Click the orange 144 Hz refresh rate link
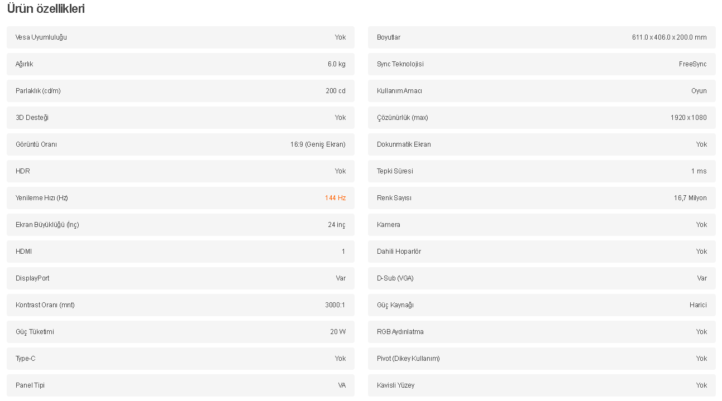Screen dimensions: 722x401 pyautogui.click(x=335, y=198)
